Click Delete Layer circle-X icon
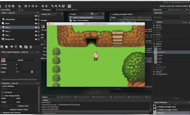 [31, 47]
